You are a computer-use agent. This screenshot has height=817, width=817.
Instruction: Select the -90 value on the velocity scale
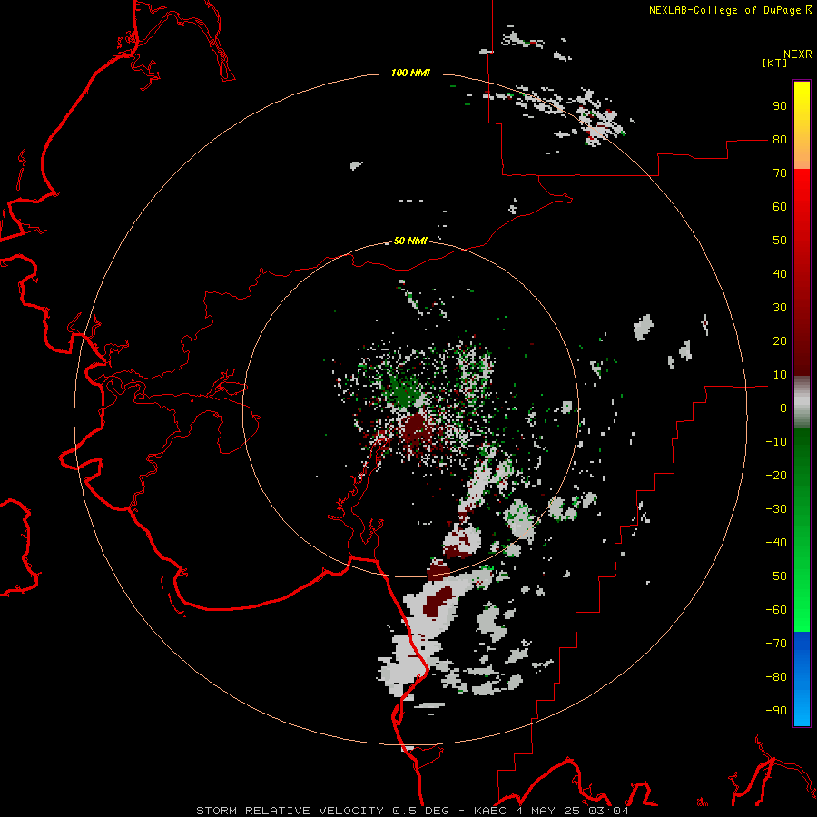(776, 710)
